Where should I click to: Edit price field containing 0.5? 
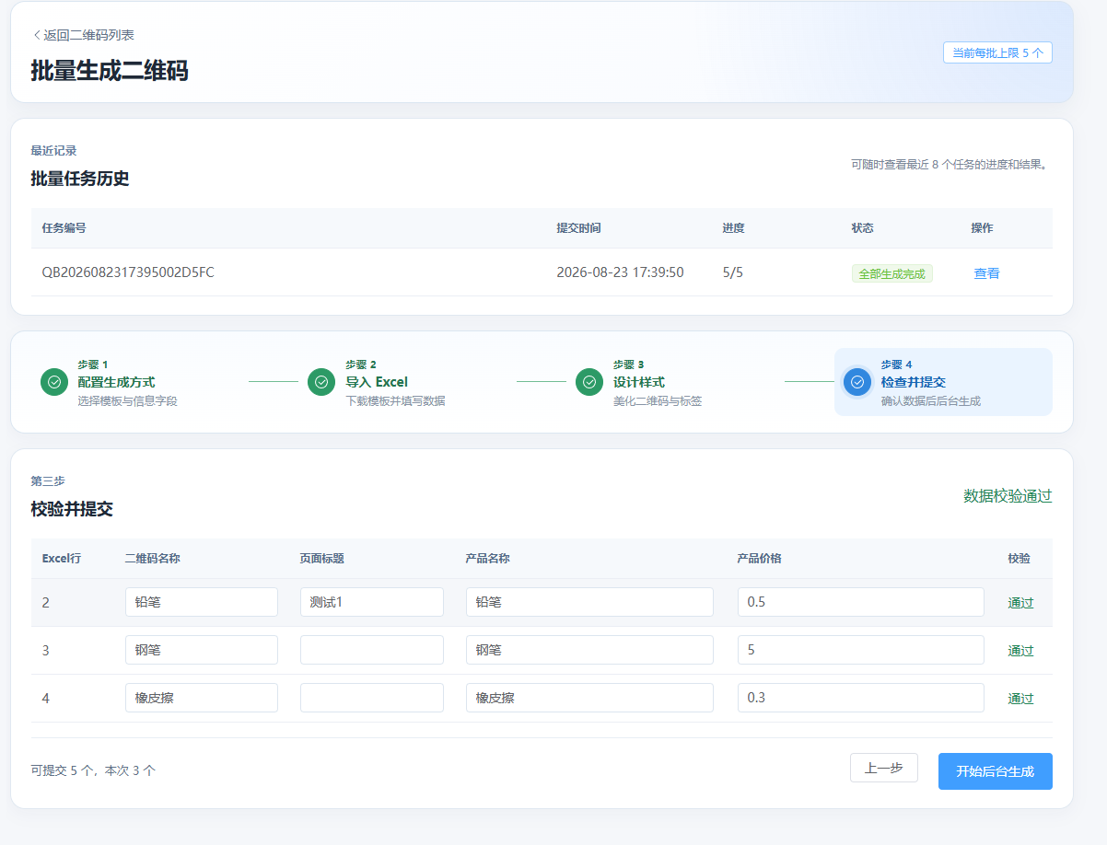click(x=861, y=602)
